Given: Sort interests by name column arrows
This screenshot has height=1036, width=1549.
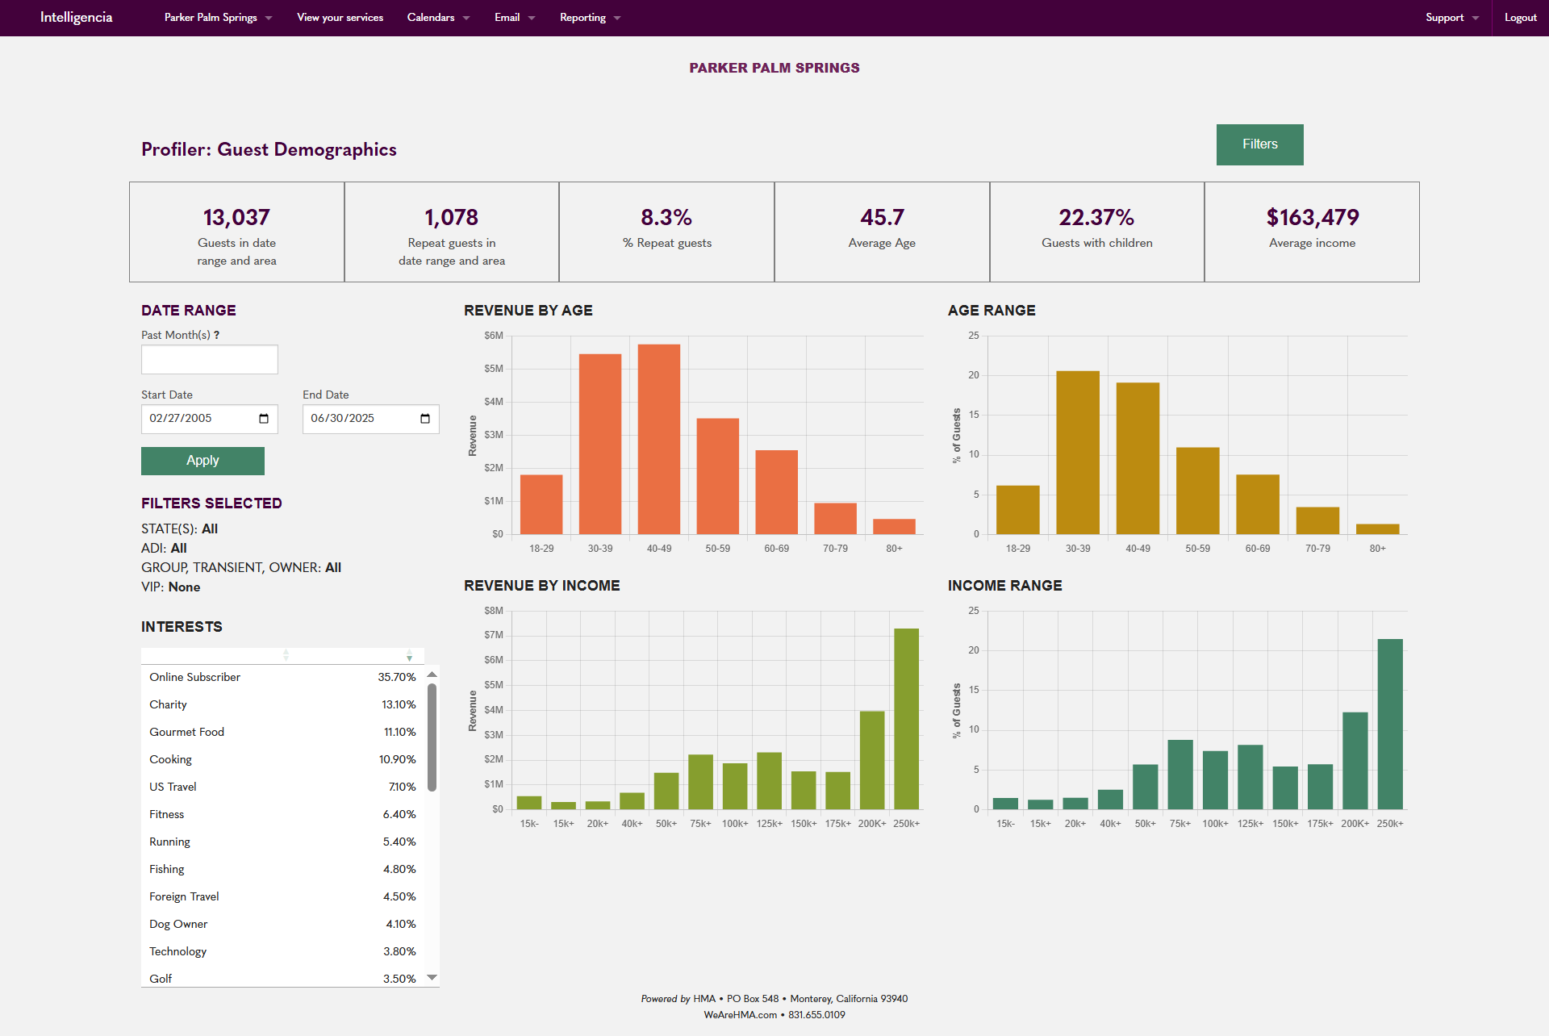Looking at the screenshot, I should pyautogui.click(x=286, y=655).
